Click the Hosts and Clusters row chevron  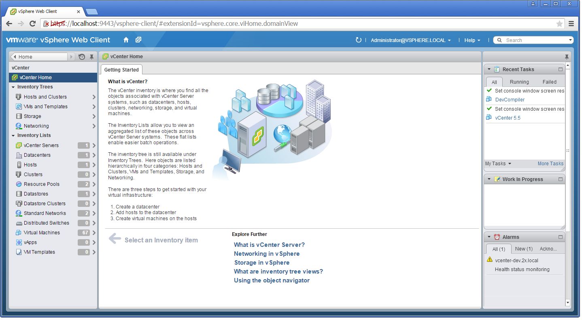pos(94,97)
